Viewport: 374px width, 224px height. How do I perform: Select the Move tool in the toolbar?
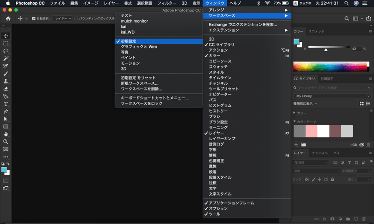[x=6, y=36]
